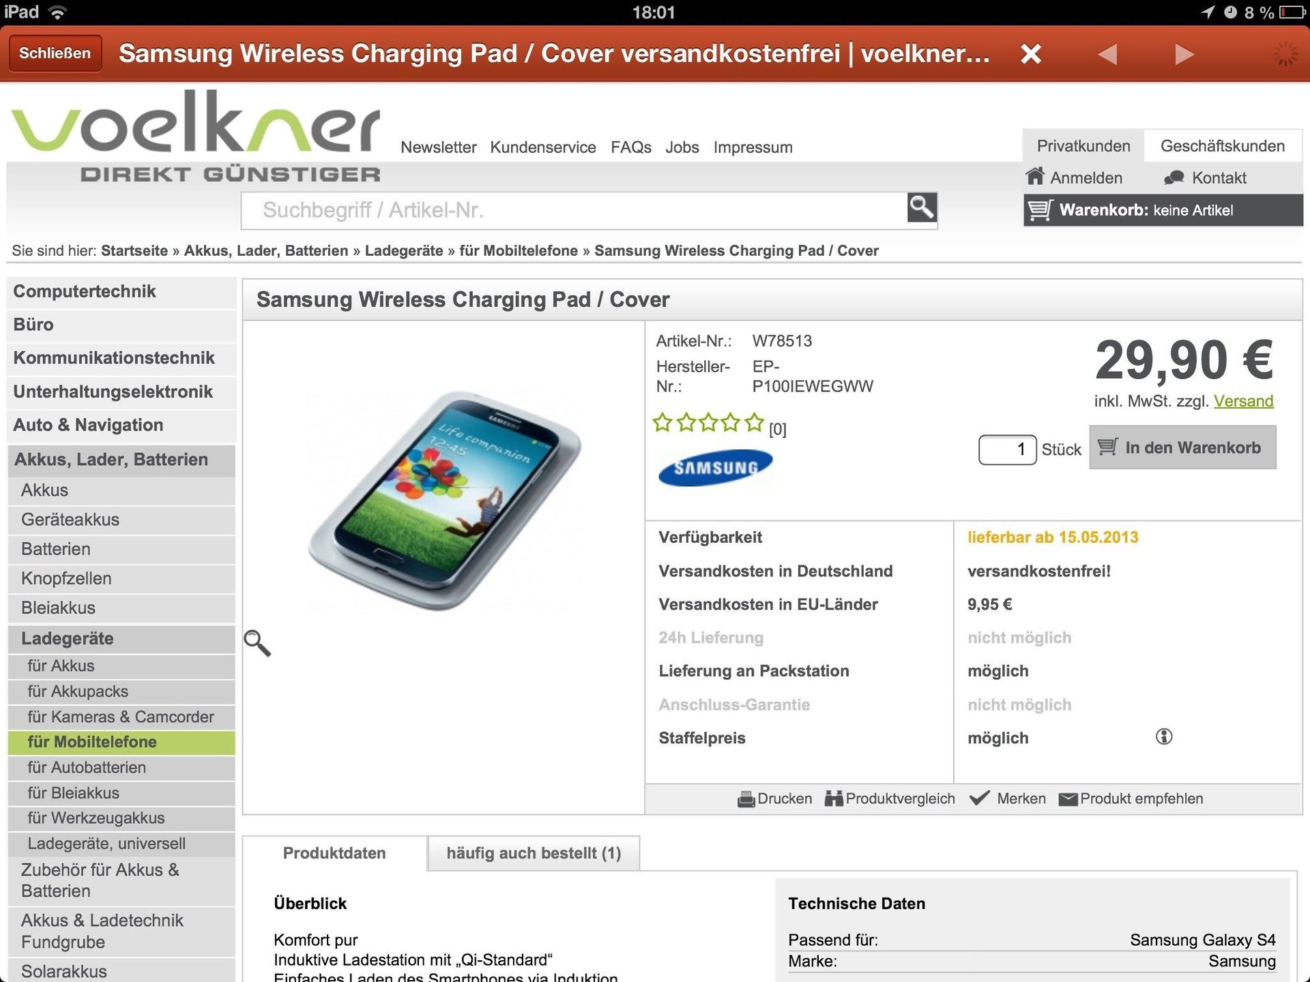This screenshot has width=1310, height=982.
Task: Switch to häufig auch bestellt tab
Action: click(534, 853)
